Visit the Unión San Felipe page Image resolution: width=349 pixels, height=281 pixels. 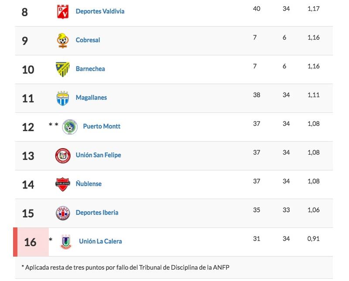coord(99,155)
